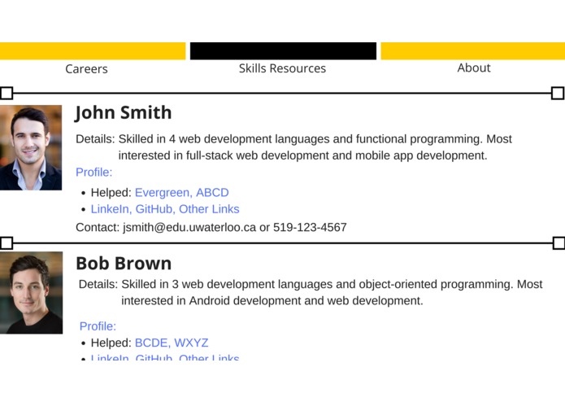Screen dimensions: 565x402
Task: Open the About tab
Action: pyautogui.click(x=474, y=68)
